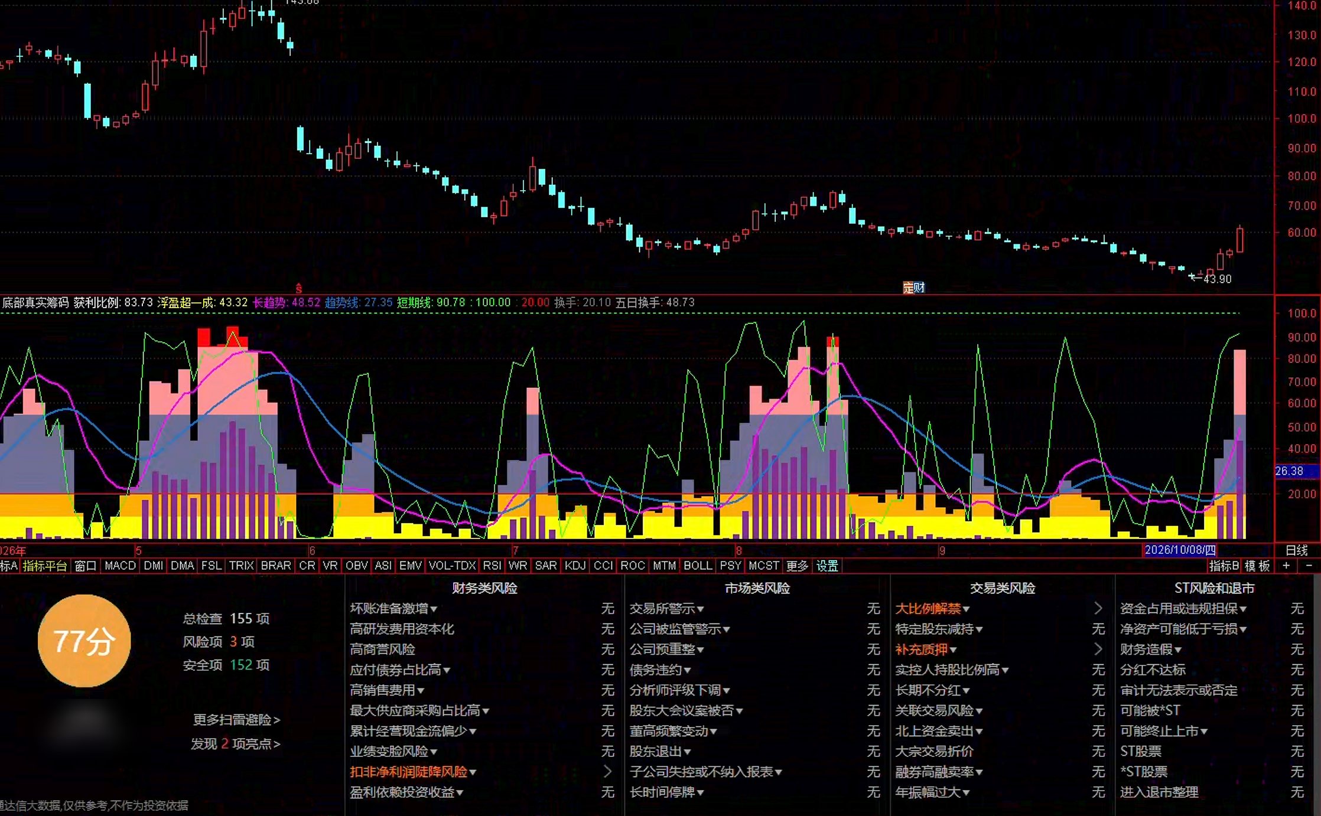Select the BOLL indicator tab
The width and height of the screenshot is (1321, 816).
pos(698,566)
